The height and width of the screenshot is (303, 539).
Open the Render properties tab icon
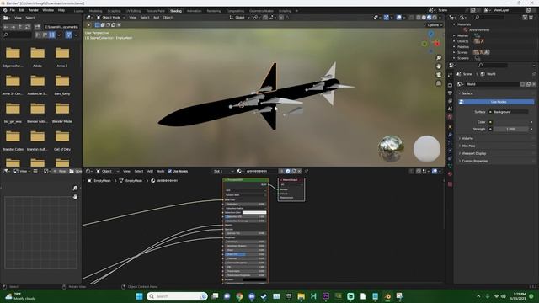[450, 85]
